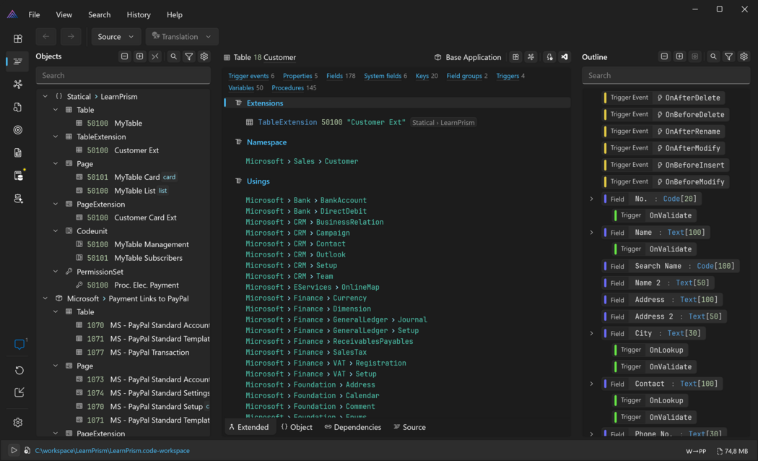Focus the Outline search field
Image resolution: width=758 pixels, height=461 pixels.
(666, 75)
